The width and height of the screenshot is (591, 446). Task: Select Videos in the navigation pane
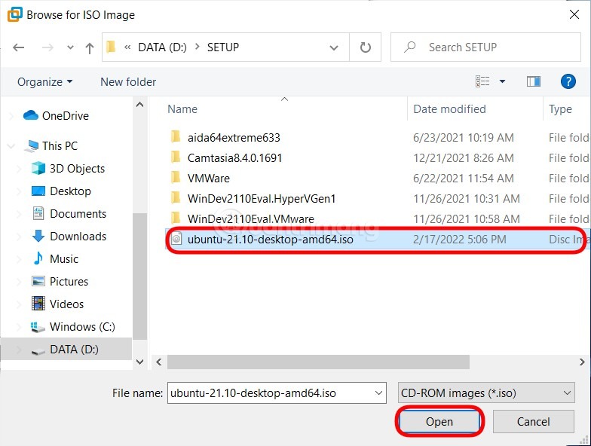[x=66, y=304]
